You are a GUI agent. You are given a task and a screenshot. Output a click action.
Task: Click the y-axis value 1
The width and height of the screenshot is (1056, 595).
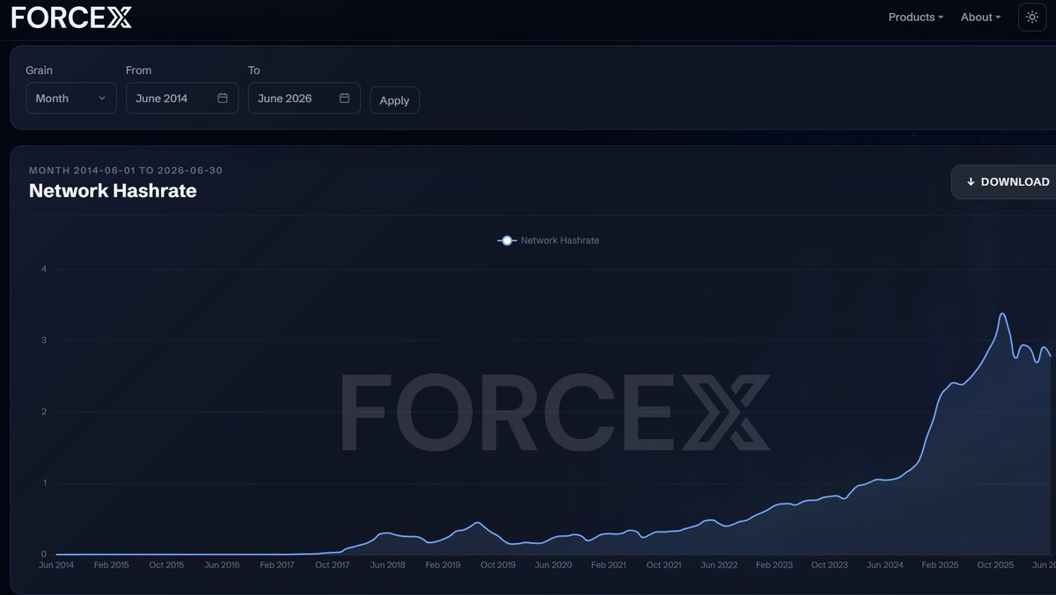coord(43,483)
